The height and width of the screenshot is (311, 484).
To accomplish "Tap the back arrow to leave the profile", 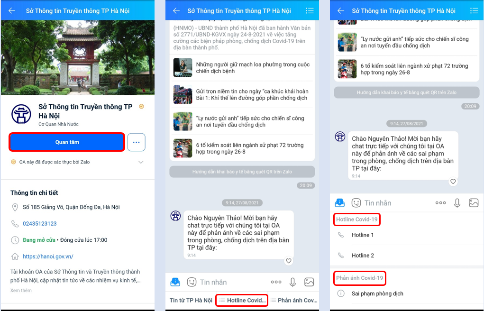I will [11, 10].
